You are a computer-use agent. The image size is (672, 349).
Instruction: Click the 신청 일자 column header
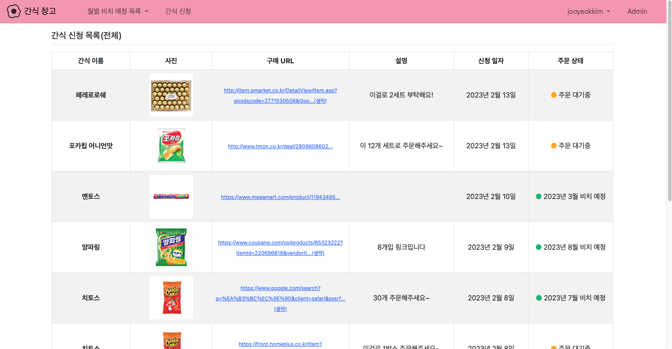click(491, 61)
